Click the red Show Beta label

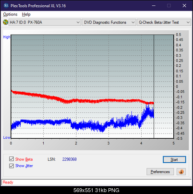coord(24,159)
